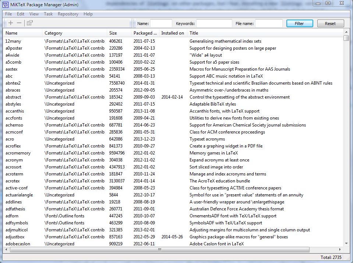The width and height of the screenshot is (353, 263).
Task: Select the acmconf package row
Action: tap(173, 132)
